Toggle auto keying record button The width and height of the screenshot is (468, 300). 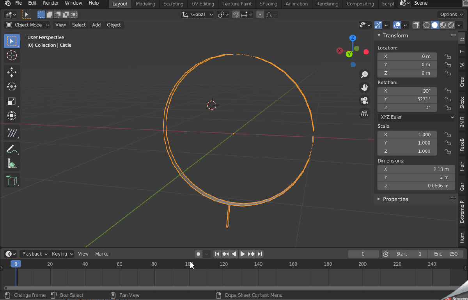tap(199, 254)
